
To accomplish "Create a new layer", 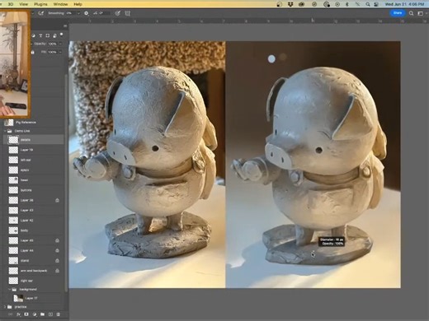I will 50,314.
